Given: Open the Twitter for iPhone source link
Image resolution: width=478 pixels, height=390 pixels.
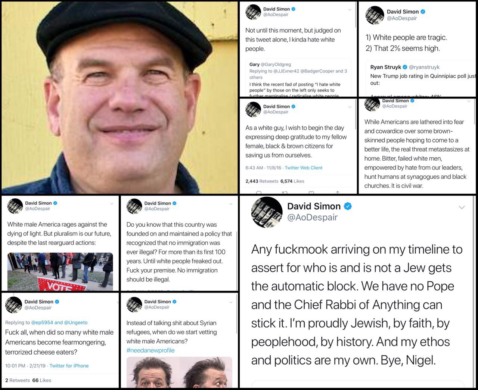Looking at the screenshot, I should [69, 366].
